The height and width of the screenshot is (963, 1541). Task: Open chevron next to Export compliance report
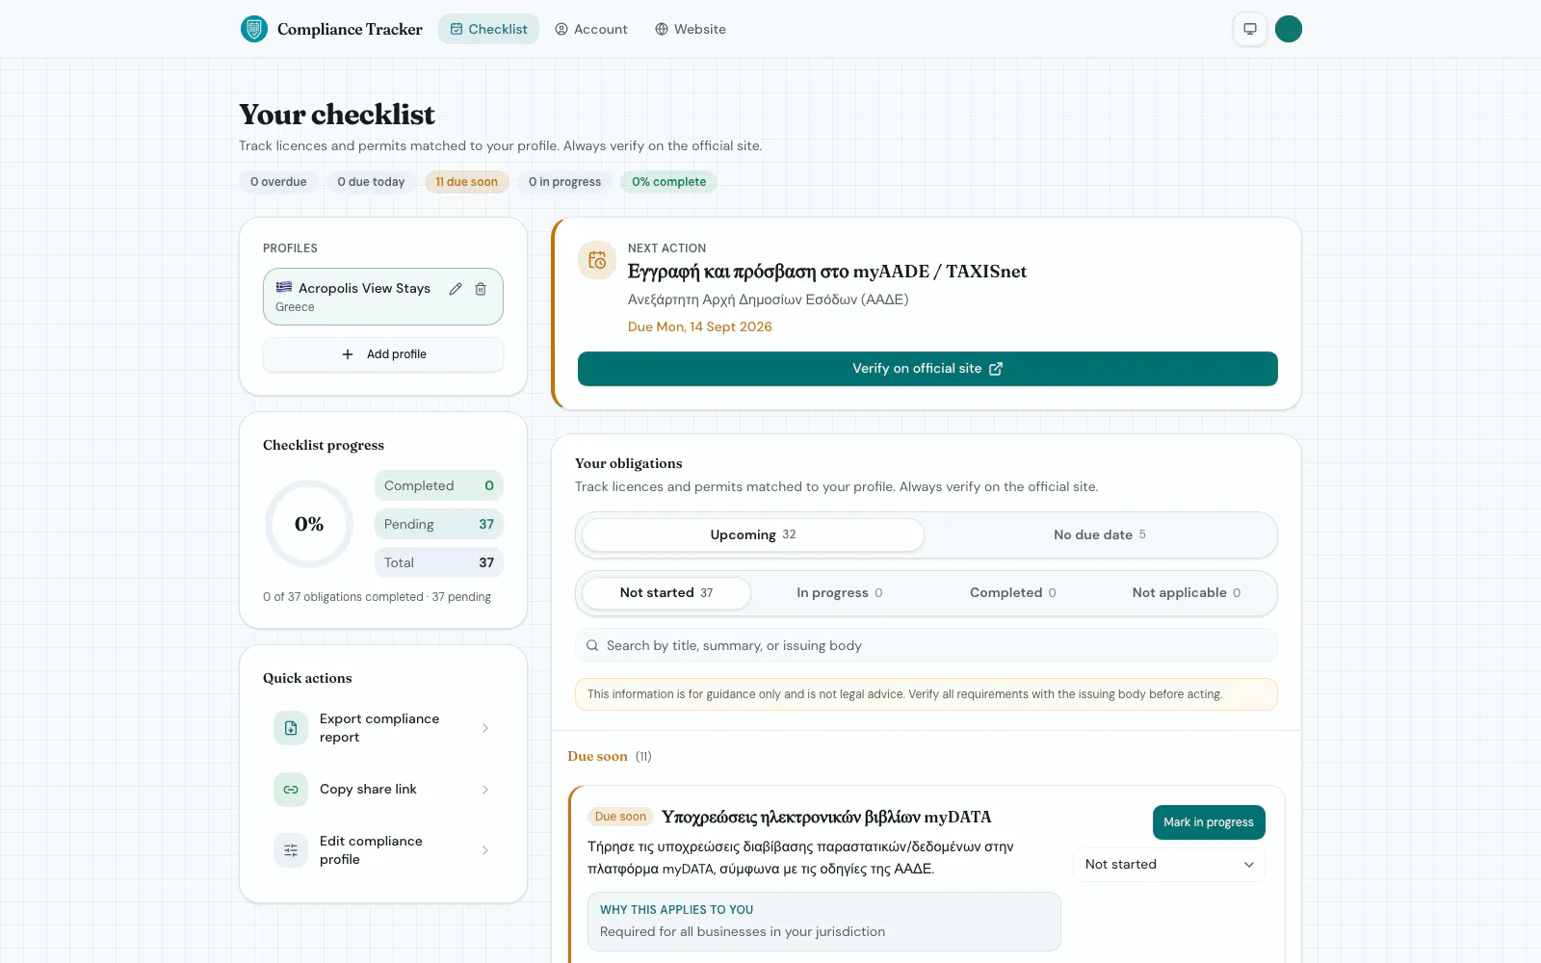coord(485,728)
